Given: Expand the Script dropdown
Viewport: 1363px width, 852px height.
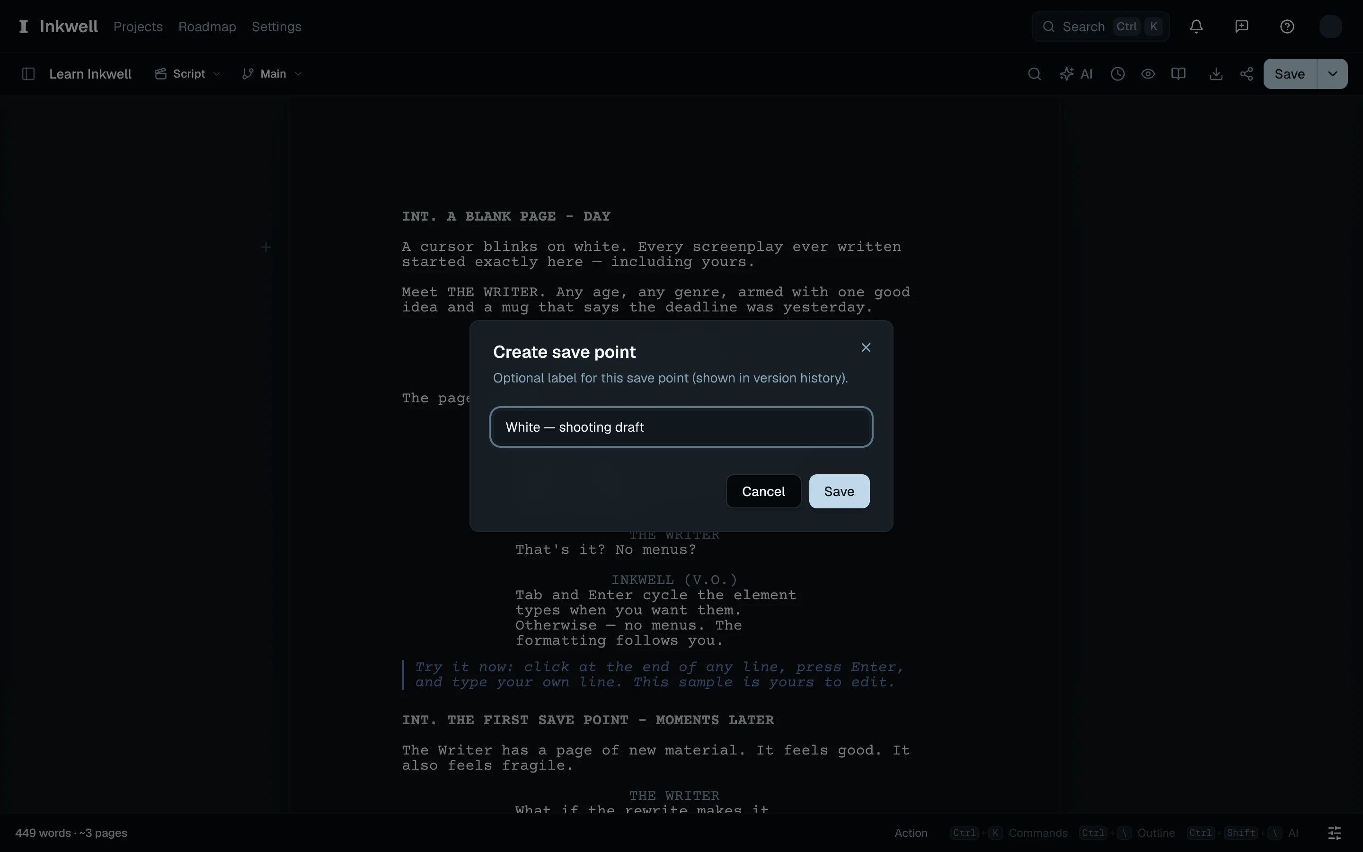Looking at the screenshot, I should [x=187, y=74].
